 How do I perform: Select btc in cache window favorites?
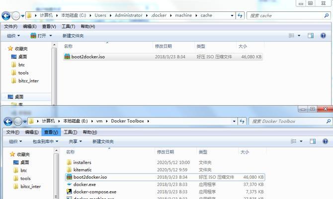coord(21,65)
